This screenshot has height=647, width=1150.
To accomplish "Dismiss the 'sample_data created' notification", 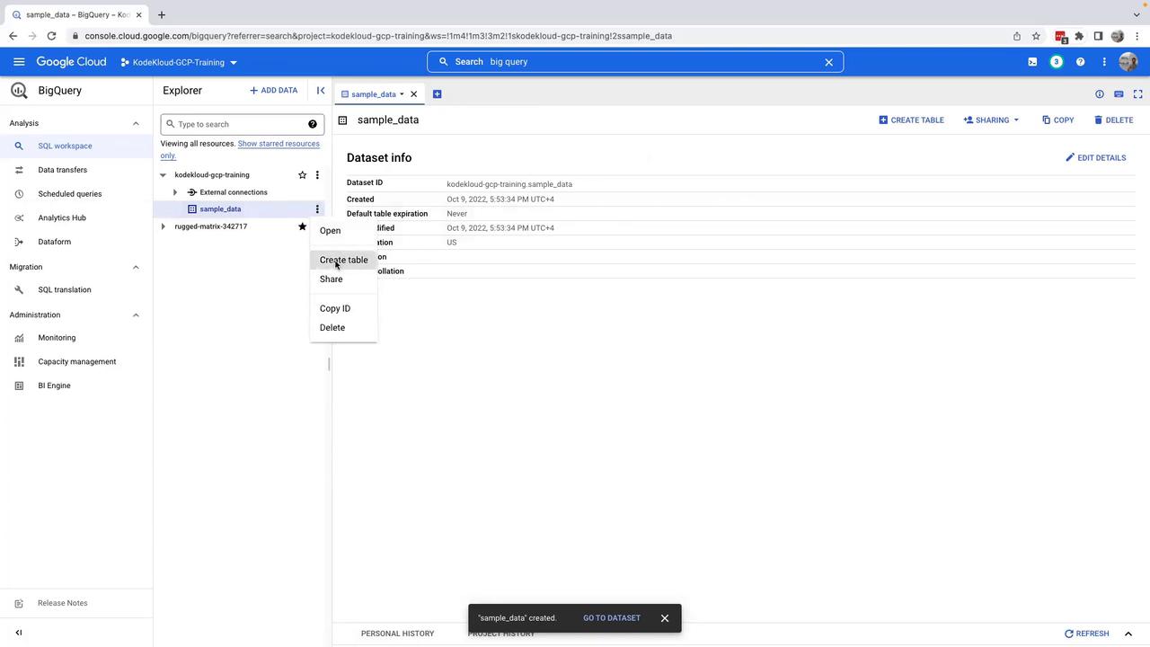I will pyautogui.click(x=665, y=618).
